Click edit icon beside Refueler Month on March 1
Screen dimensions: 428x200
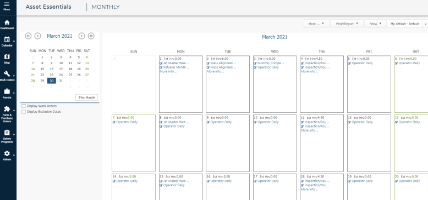(x=161, y=67)
